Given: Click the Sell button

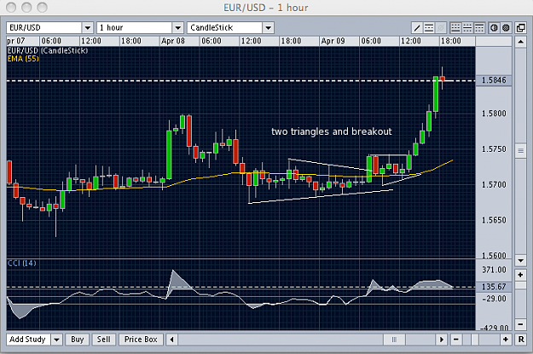Looking at the screenshot, I should (104, 339).
